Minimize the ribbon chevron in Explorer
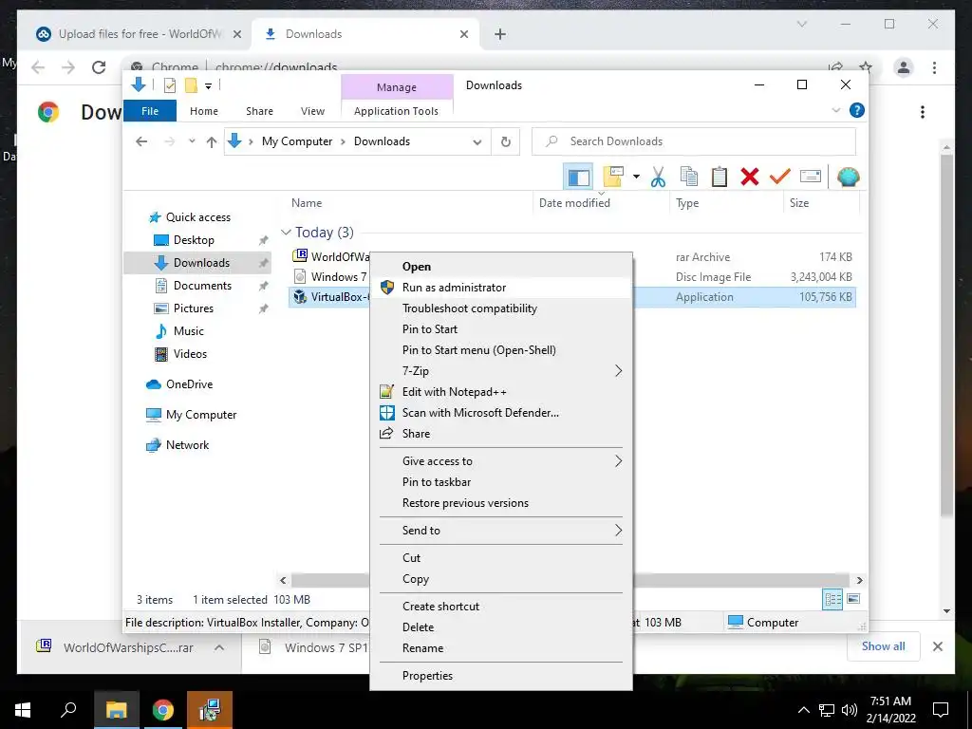 pyautogui.click(x=835, y=110)
